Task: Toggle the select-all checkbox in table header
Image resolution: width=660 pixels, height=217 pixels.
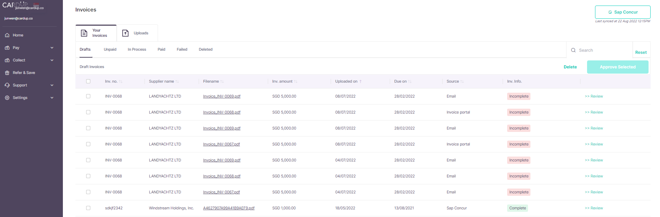Action: (x=88, y=81)
